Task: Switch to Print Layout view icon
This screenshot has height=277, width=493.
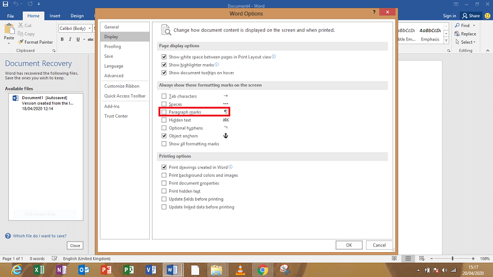Action: click(408, 259)
